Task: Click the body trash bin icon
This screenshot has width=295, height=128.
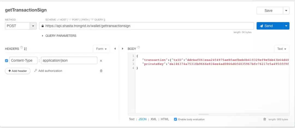Action: [264, 119]
